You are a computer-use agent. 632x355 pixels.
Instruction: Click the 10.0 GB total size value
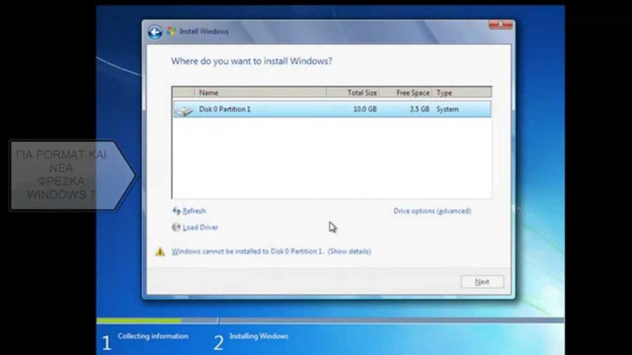(x=365, y=109)
